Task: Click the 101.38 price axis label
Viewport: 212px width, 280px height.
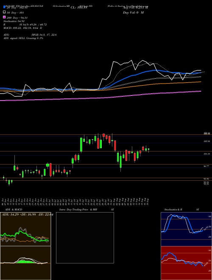Action: pyautogui.click(x=206, y=154)
